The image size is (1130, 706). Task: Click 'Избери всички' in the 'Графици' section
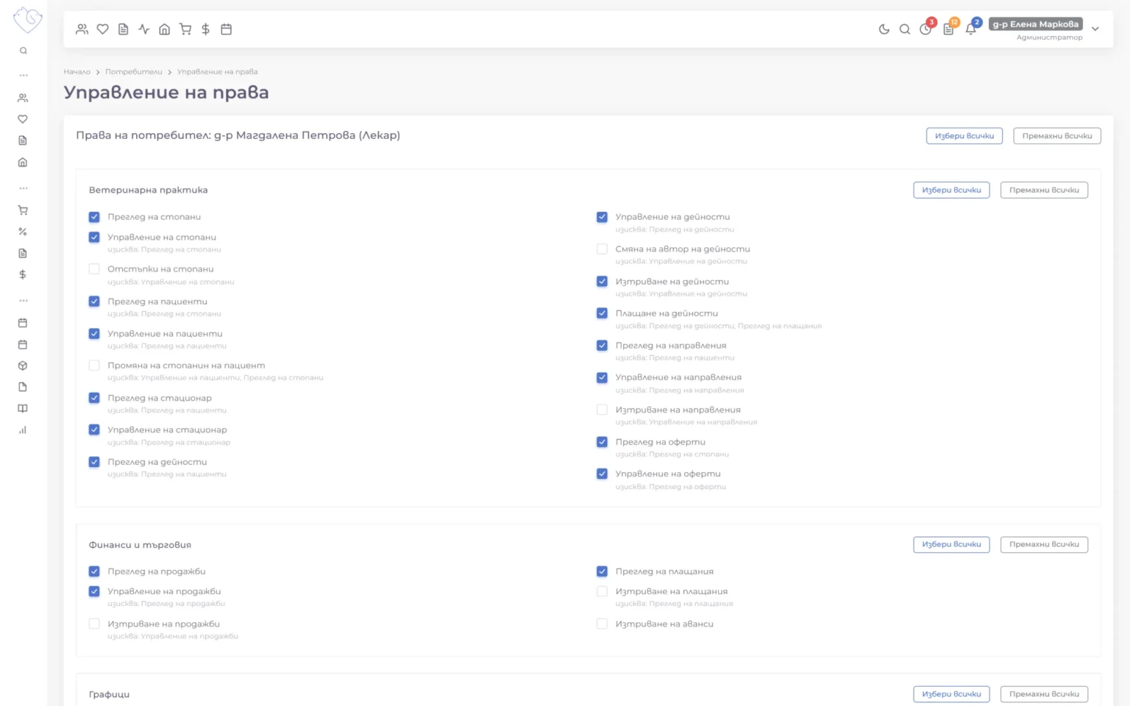pos(951,694)
